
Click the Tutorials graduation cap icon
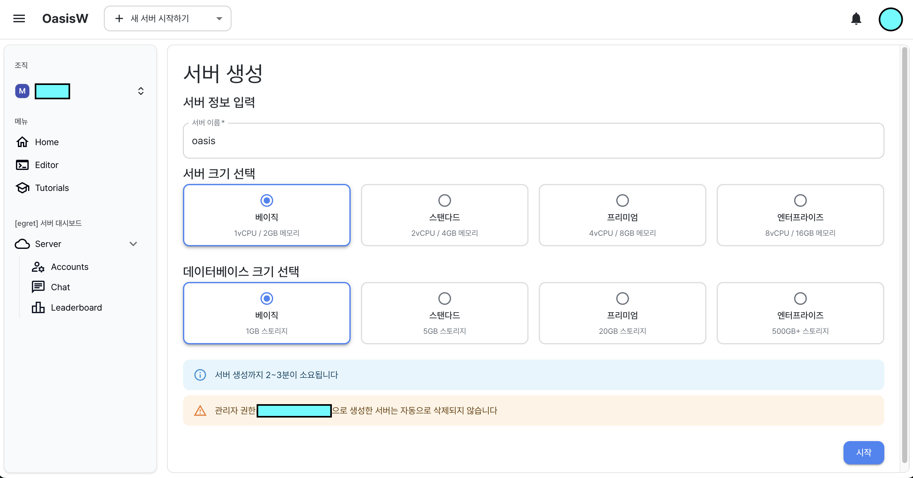(22, 188)
